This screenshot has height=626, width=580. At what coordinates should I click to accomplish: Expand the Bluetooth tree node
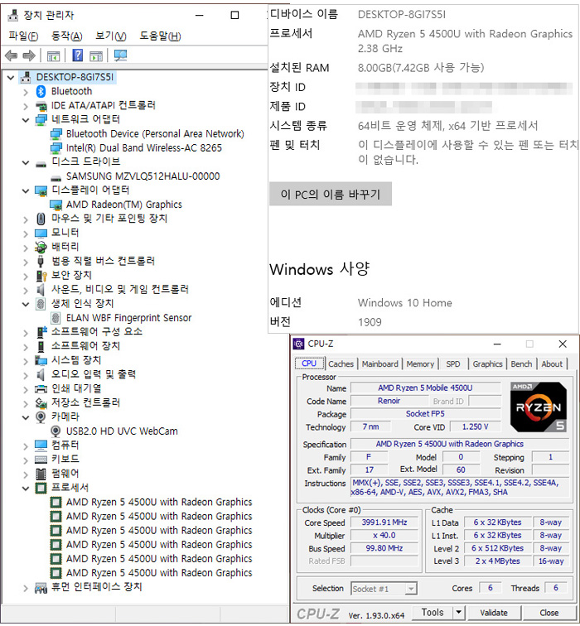click(25, 91)
